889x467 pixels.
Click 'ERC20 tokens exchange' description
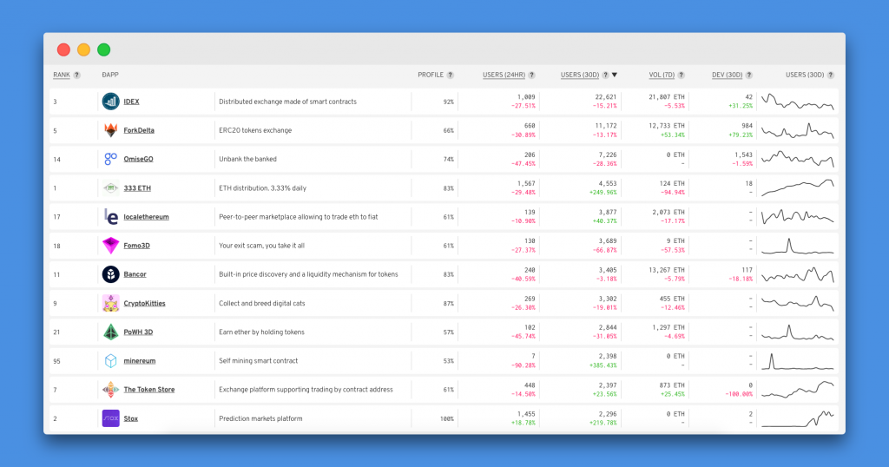pos(255,130)
